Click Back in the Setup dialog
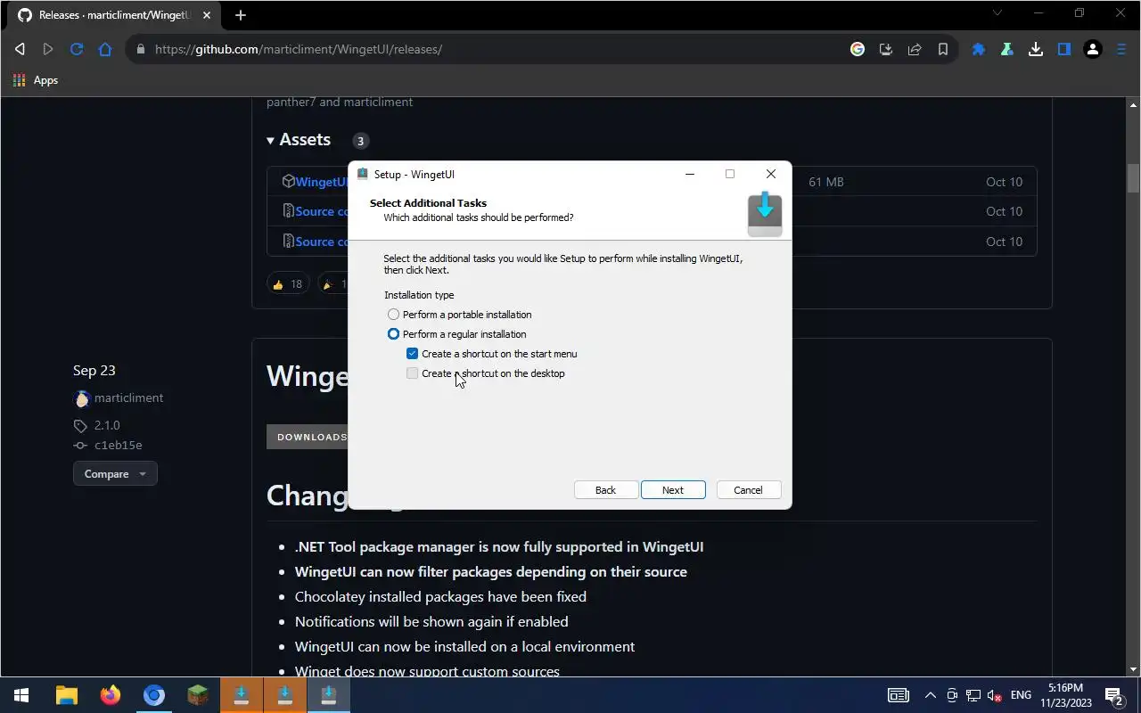 click(605, 490)
